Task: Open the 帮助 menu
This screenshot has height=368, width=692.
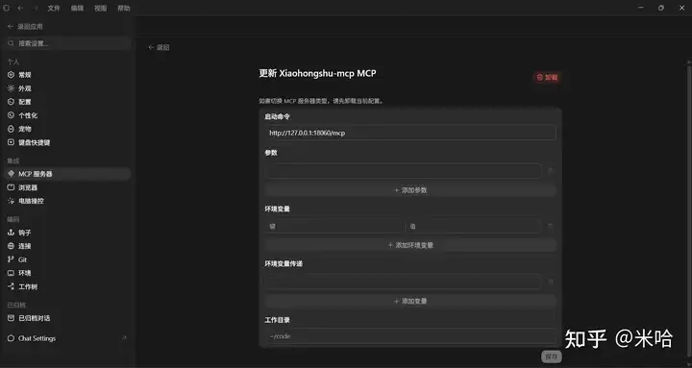Action: 124,8
